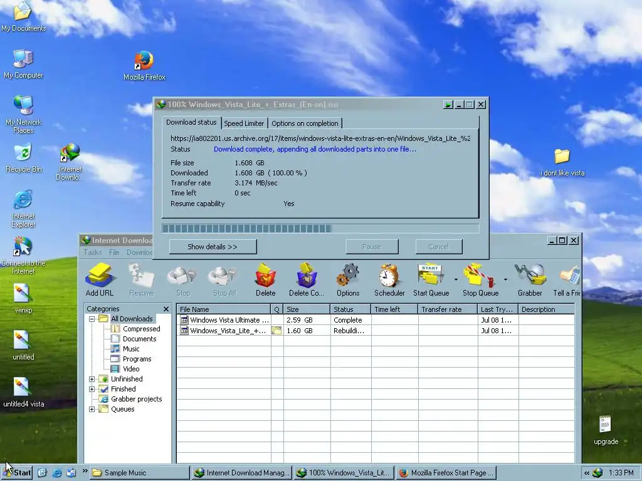Switch to Sample Music taskbar button
This screenshot has height=481, width=642.
pyautogui.click(x=139, y=473)
